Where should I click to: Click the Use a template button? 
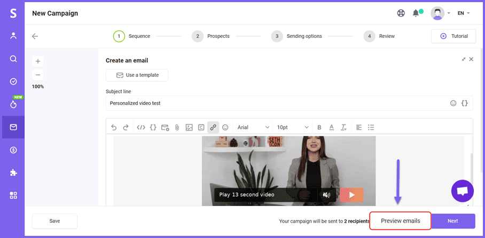pos(137,75)
